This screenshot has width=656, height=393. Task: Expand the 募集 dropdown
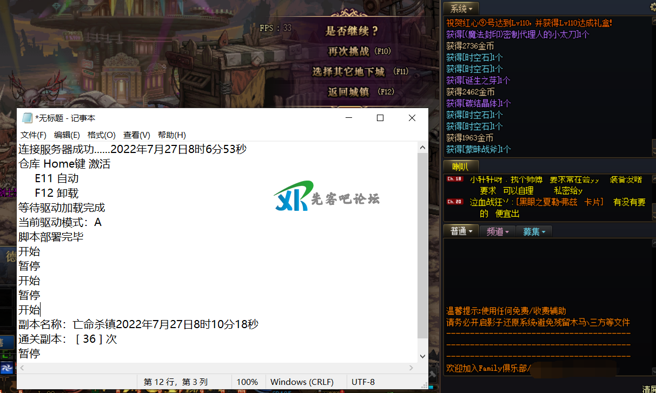(x=534, y=231)
